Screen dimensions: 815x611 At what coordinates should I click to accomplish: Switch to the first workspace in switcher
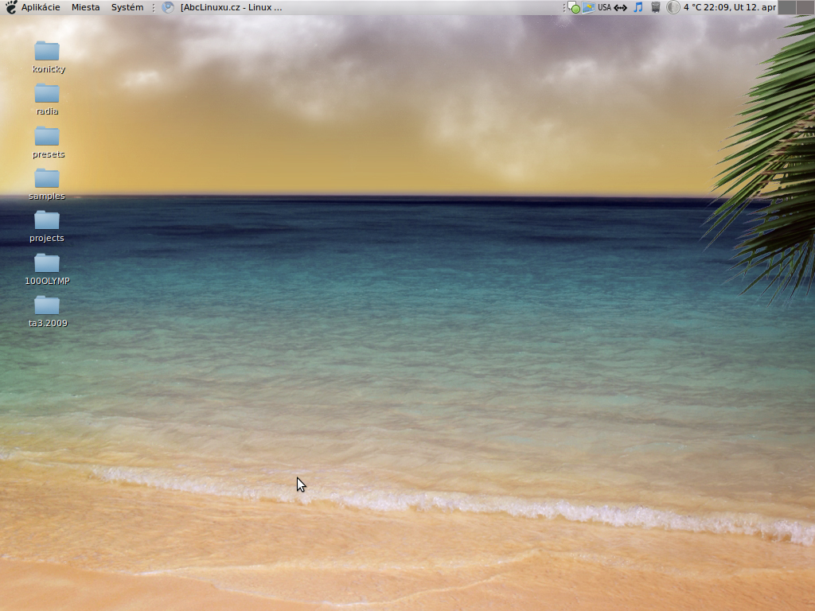coord(786,7)
